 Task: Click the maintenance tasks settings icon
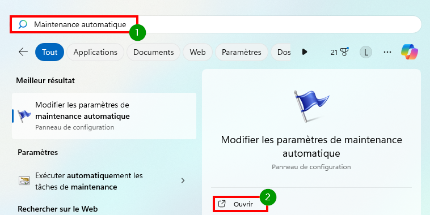[24, 180]
